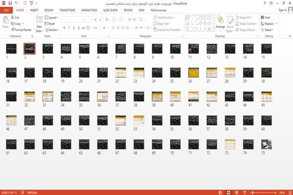The image size is (293, 195).
Task: Decrease font size with small A icon
Action: click(100, 20)
